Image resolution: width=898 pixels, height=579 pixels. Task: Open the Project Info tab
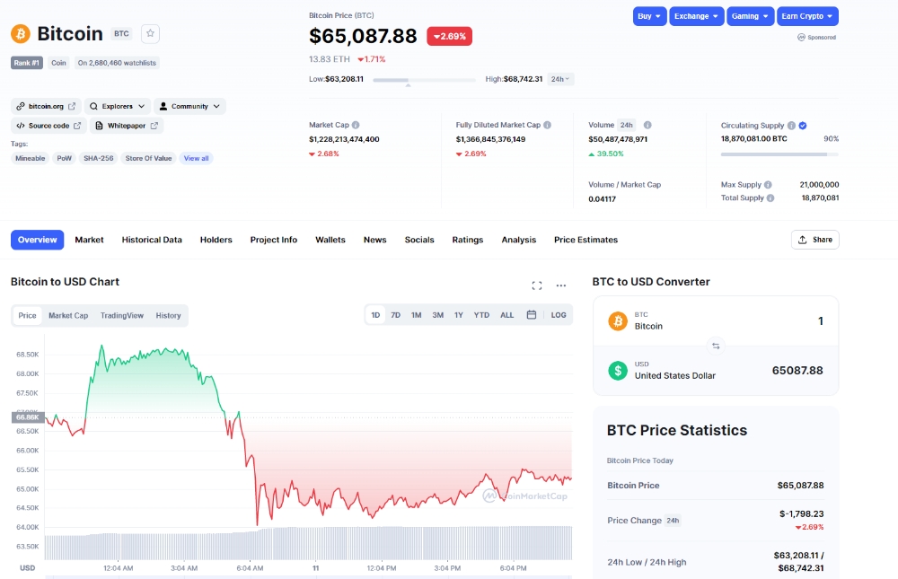click(x=274, y=240)
